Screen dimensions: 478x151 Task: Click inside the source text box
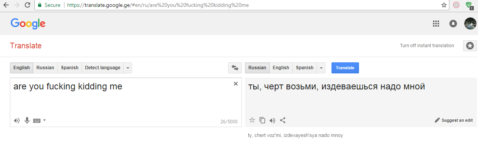[126, 102]
